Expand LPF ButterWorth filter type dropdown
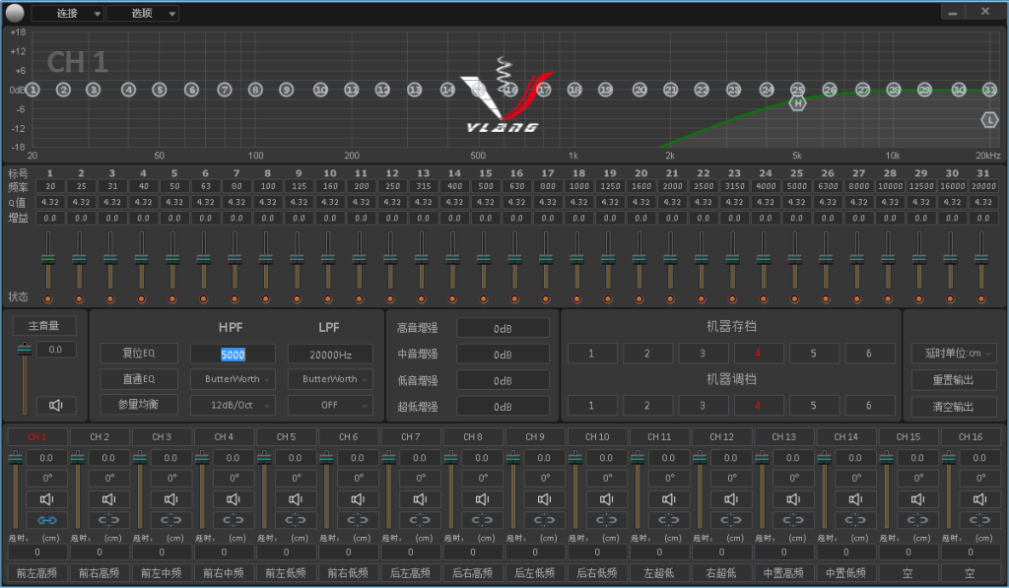Viewport: 1009px width, 588px height. click(x=330, y=379)
